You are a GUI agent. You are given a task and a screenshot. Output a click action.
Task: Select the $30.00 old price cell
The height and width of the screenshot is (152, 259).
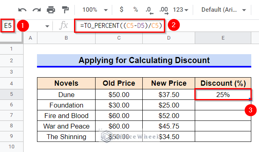pos(119,105)
